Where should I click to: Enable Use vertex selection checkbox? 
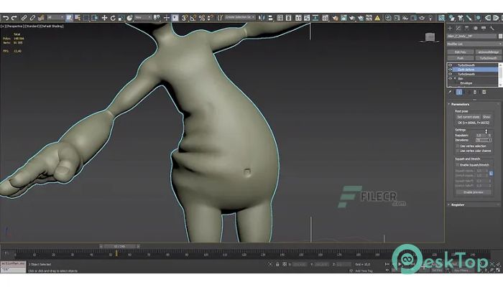458,146
